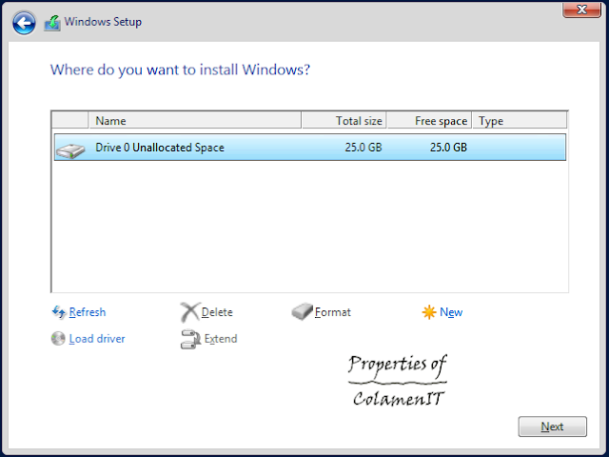Viewport: 609px width, 457px height.
Task: Click the Format drive icon
Action: (303, 311)
